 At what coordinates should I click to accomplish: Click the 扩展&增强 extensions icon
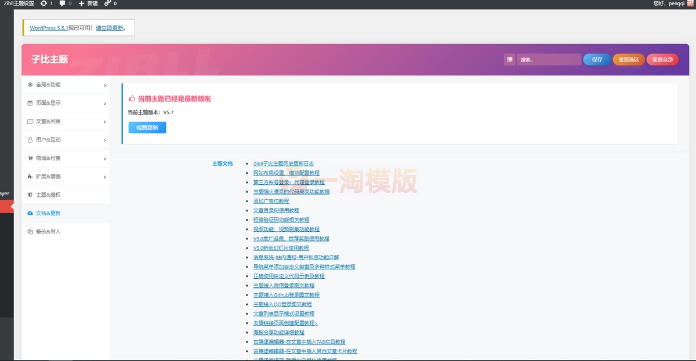30,177
